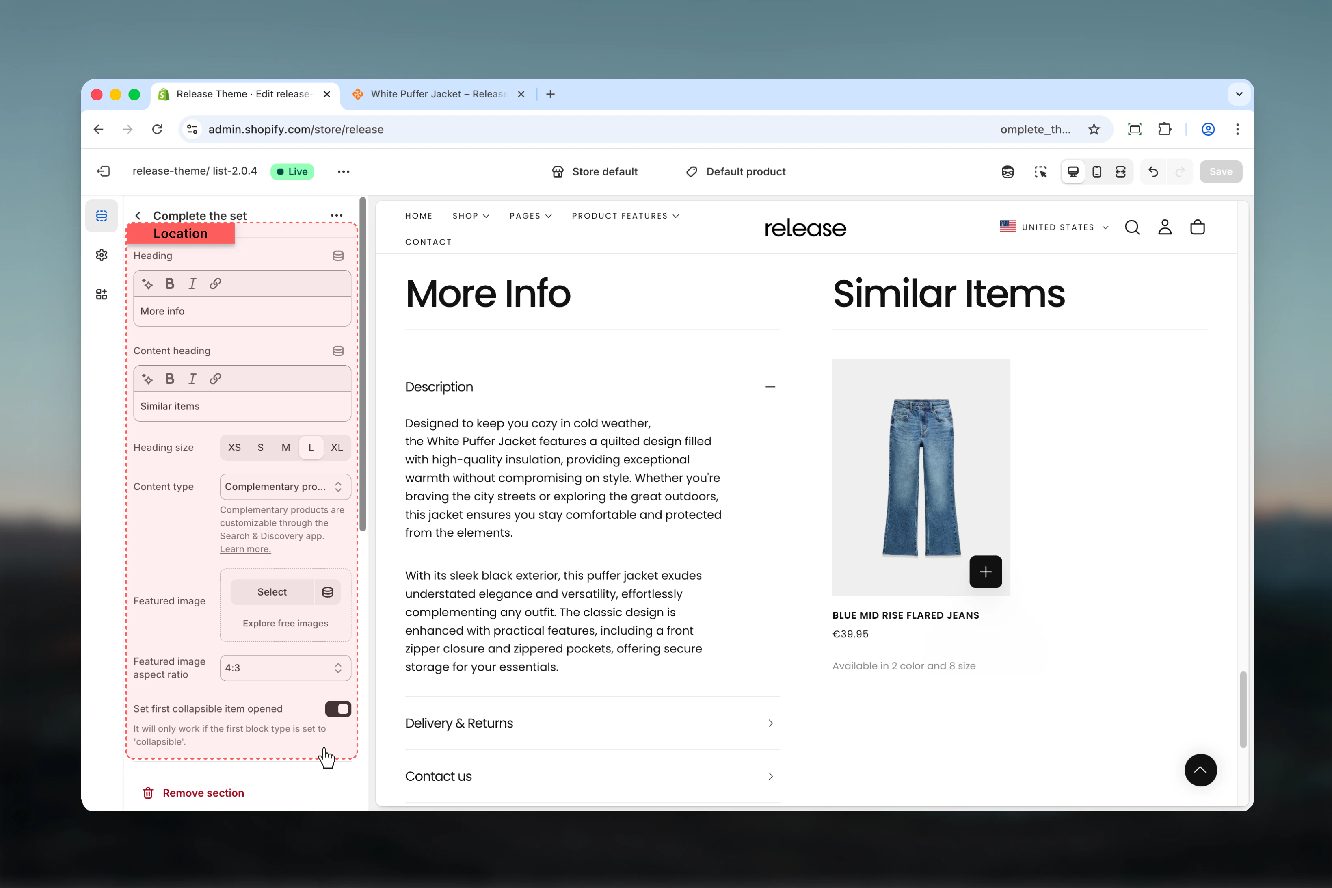
Task: Switch to White Puffer Jacket tab
Action: tap(439, 94)
